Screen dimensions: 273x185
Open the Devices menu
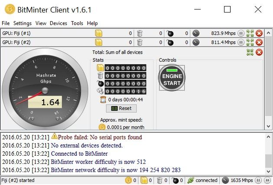[x=58, y=23]
